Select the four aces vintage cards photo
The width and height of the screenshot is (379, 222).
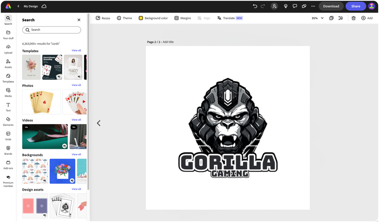click(x=41, y=102)
